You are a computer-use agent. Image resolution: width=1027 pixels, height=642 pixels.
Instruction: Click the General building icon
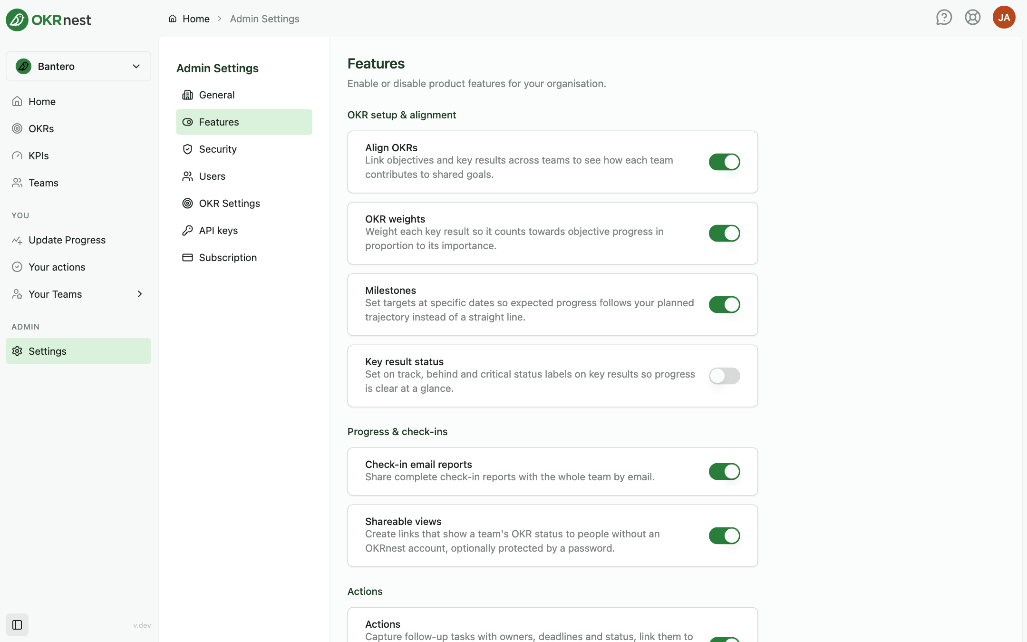188,95
